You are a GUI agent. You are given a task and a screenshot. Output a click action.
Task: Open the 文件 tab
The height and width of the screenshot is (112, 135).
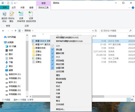(x=5, y=8)
